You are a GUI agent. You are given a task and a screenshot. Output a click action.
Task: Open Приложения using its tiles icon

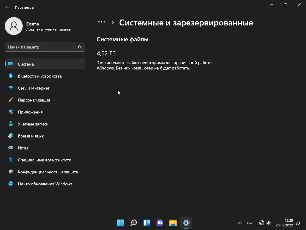(x=11, y=112)
